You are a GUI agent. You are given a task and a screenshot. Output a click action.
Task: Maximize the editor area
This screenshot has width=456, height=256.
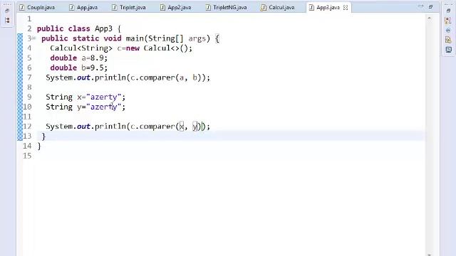pyautogui.click(x=430, y=6)
